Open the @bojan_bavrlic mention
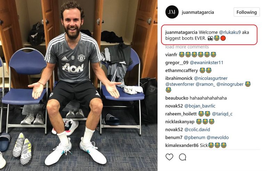Viewport: 267px width, 171px height. coord(200,106)
